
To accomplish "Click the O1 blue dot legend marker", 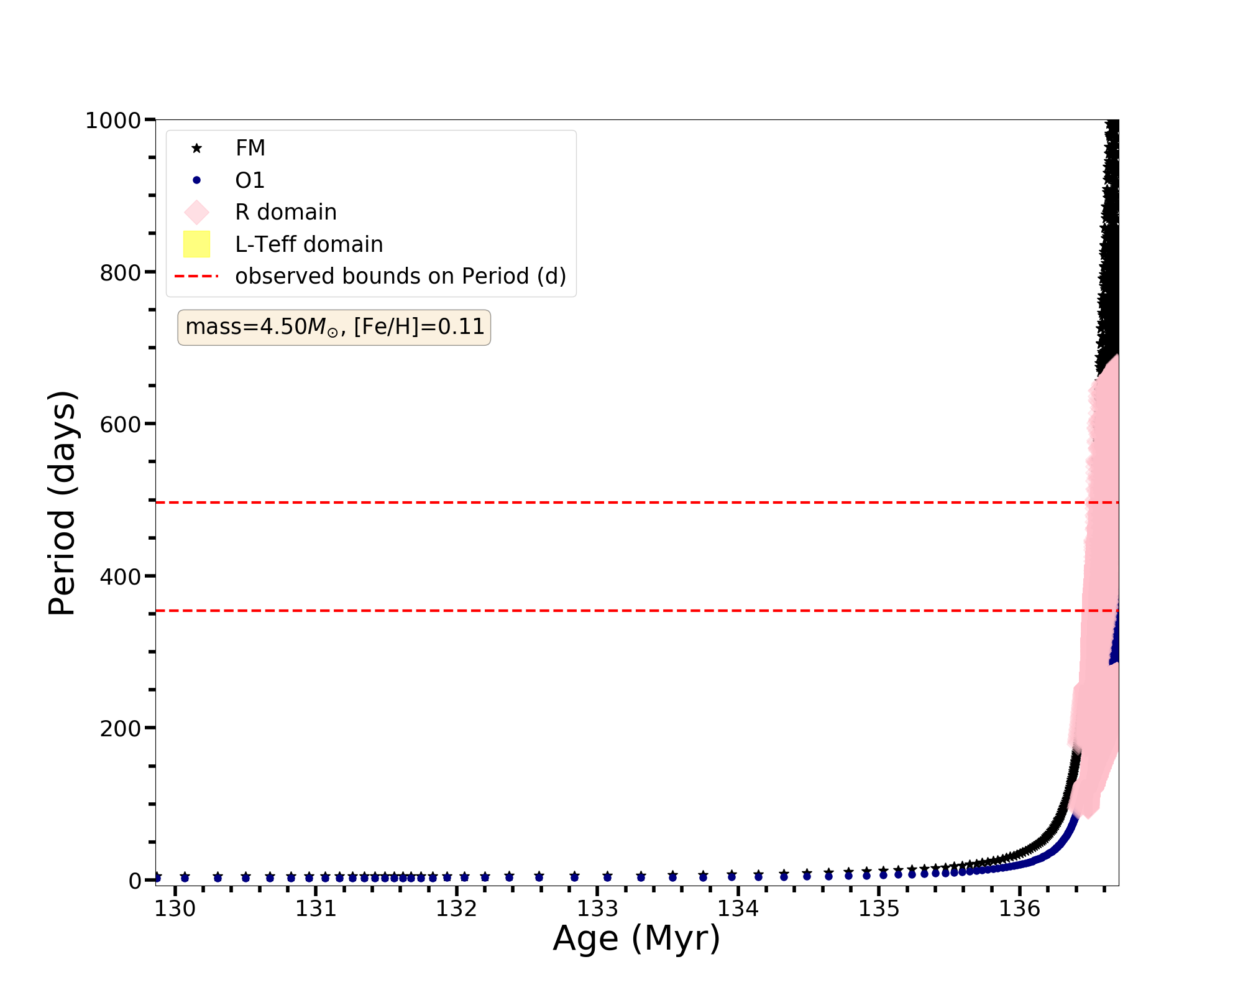I will [196, 180].
